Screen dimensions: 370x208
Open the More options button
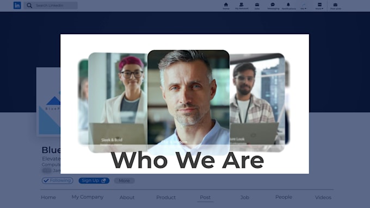(x=125, y=180)
